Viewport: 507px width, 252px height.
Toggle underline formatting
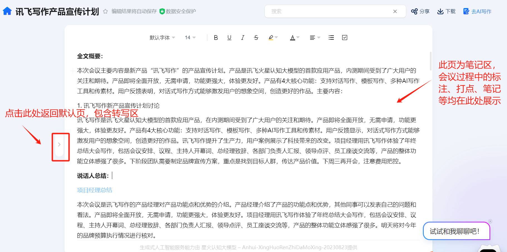point(229,38)
